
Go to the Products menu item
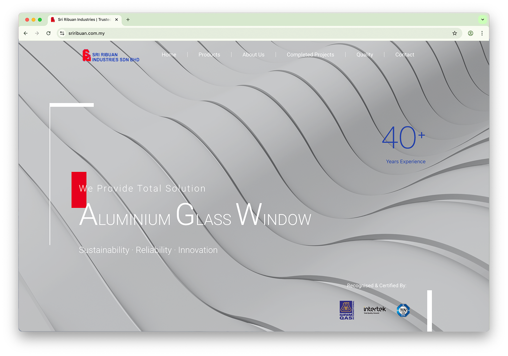[x=209, y=55]
